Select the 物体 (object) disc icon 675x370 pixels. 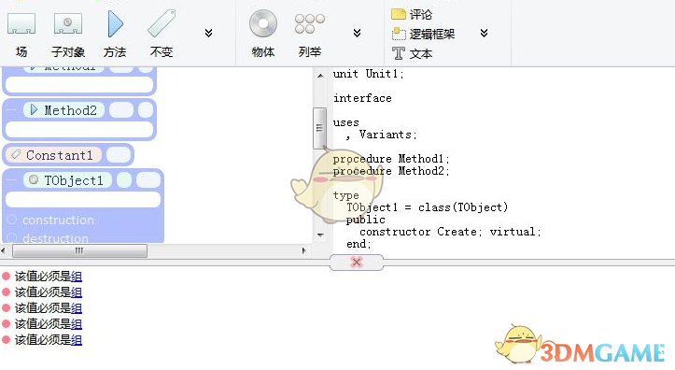click(x=263, y=23)
